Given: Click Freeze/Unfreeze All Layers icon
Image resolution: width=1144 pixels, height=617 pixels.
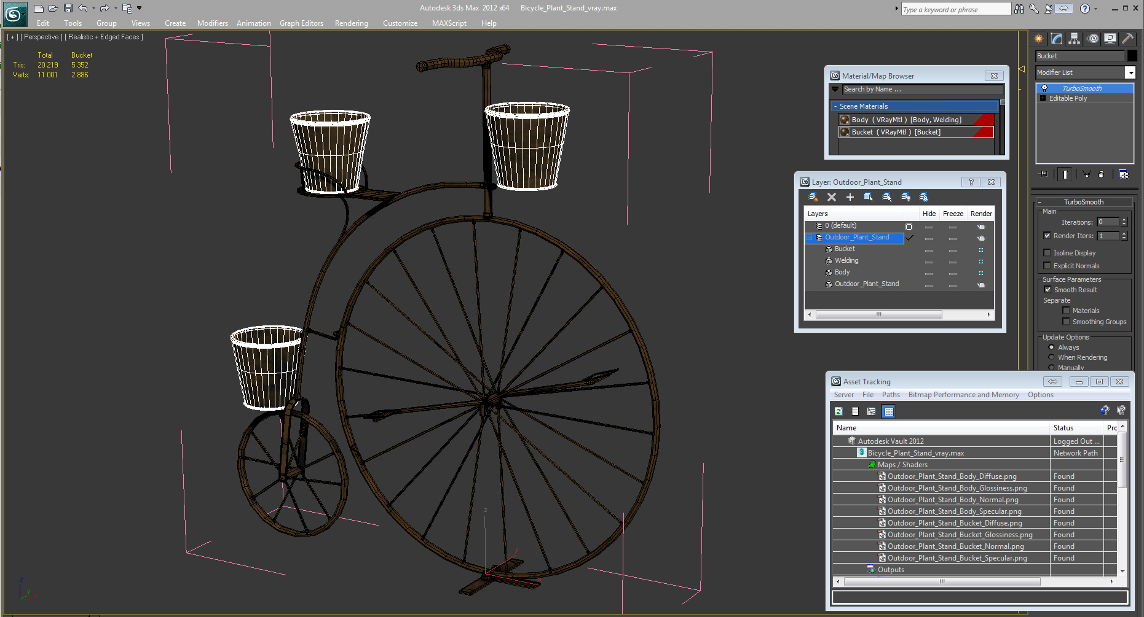Looking at the screenshot, I should point(924,197).
